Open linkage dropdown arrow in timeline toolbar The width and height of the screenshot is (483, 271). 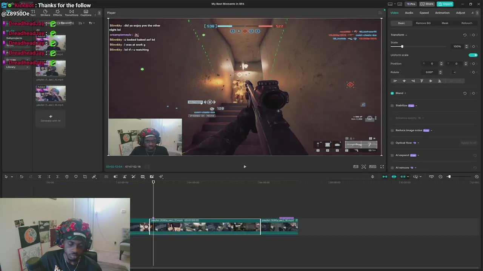pos(408,177)
